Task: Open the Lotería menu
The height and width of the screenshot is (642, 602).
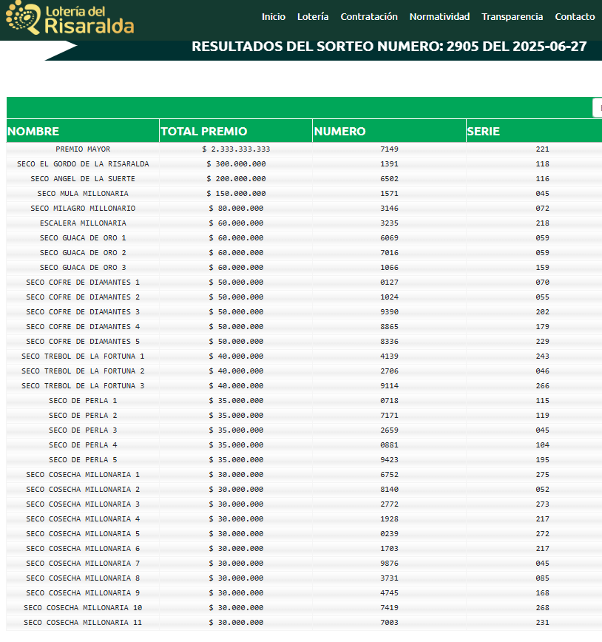Action: coord(313,17)
